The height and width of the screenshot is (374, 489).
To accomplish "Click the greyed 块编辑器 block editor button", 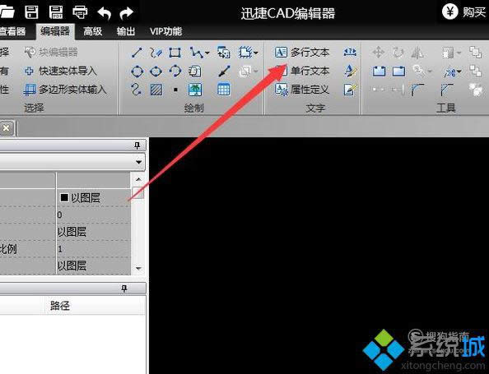I will click(x=51, y=53).
